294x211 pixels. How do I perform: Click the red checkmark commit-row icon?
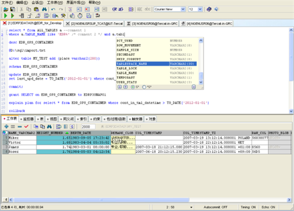(26, 127)
